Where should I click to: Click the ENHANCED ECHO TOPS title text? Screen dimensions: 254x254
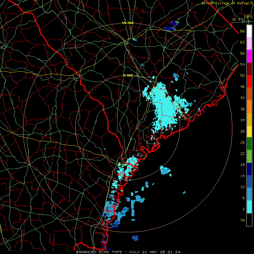99,252
